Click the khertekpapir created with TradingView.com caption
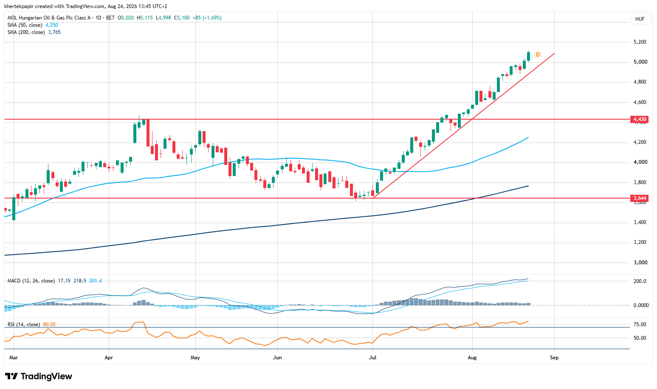This screenshot has height=389, width=657. [x=86, y=6]
